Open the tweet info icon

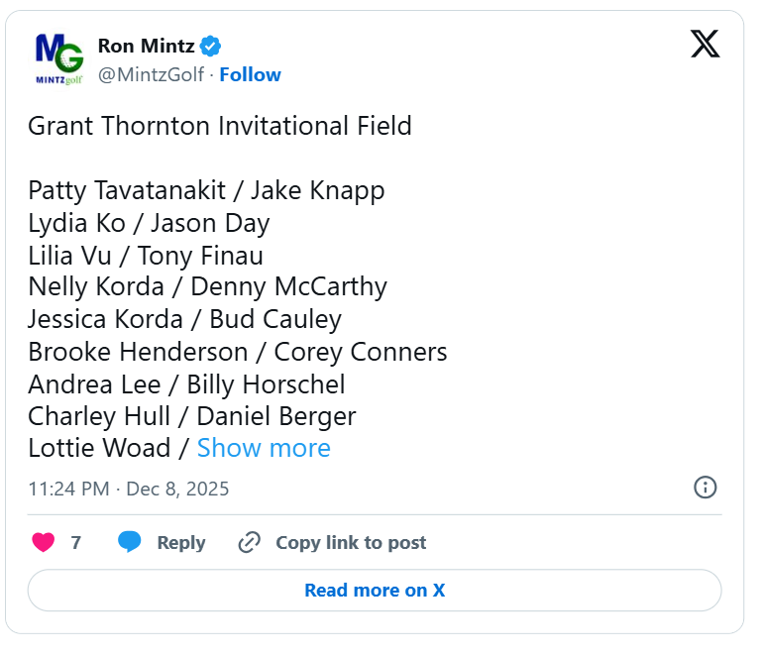click(x=705, y=488)
